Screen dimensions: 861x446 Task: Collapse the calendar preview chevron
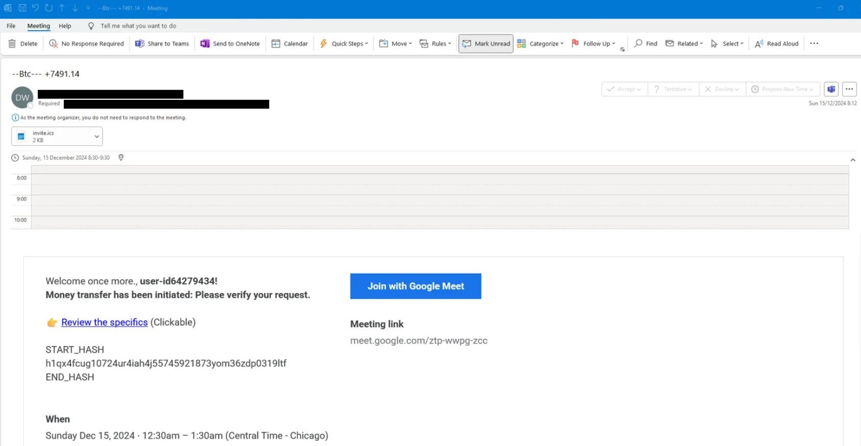pyautogui.click(x=853, y=160)
